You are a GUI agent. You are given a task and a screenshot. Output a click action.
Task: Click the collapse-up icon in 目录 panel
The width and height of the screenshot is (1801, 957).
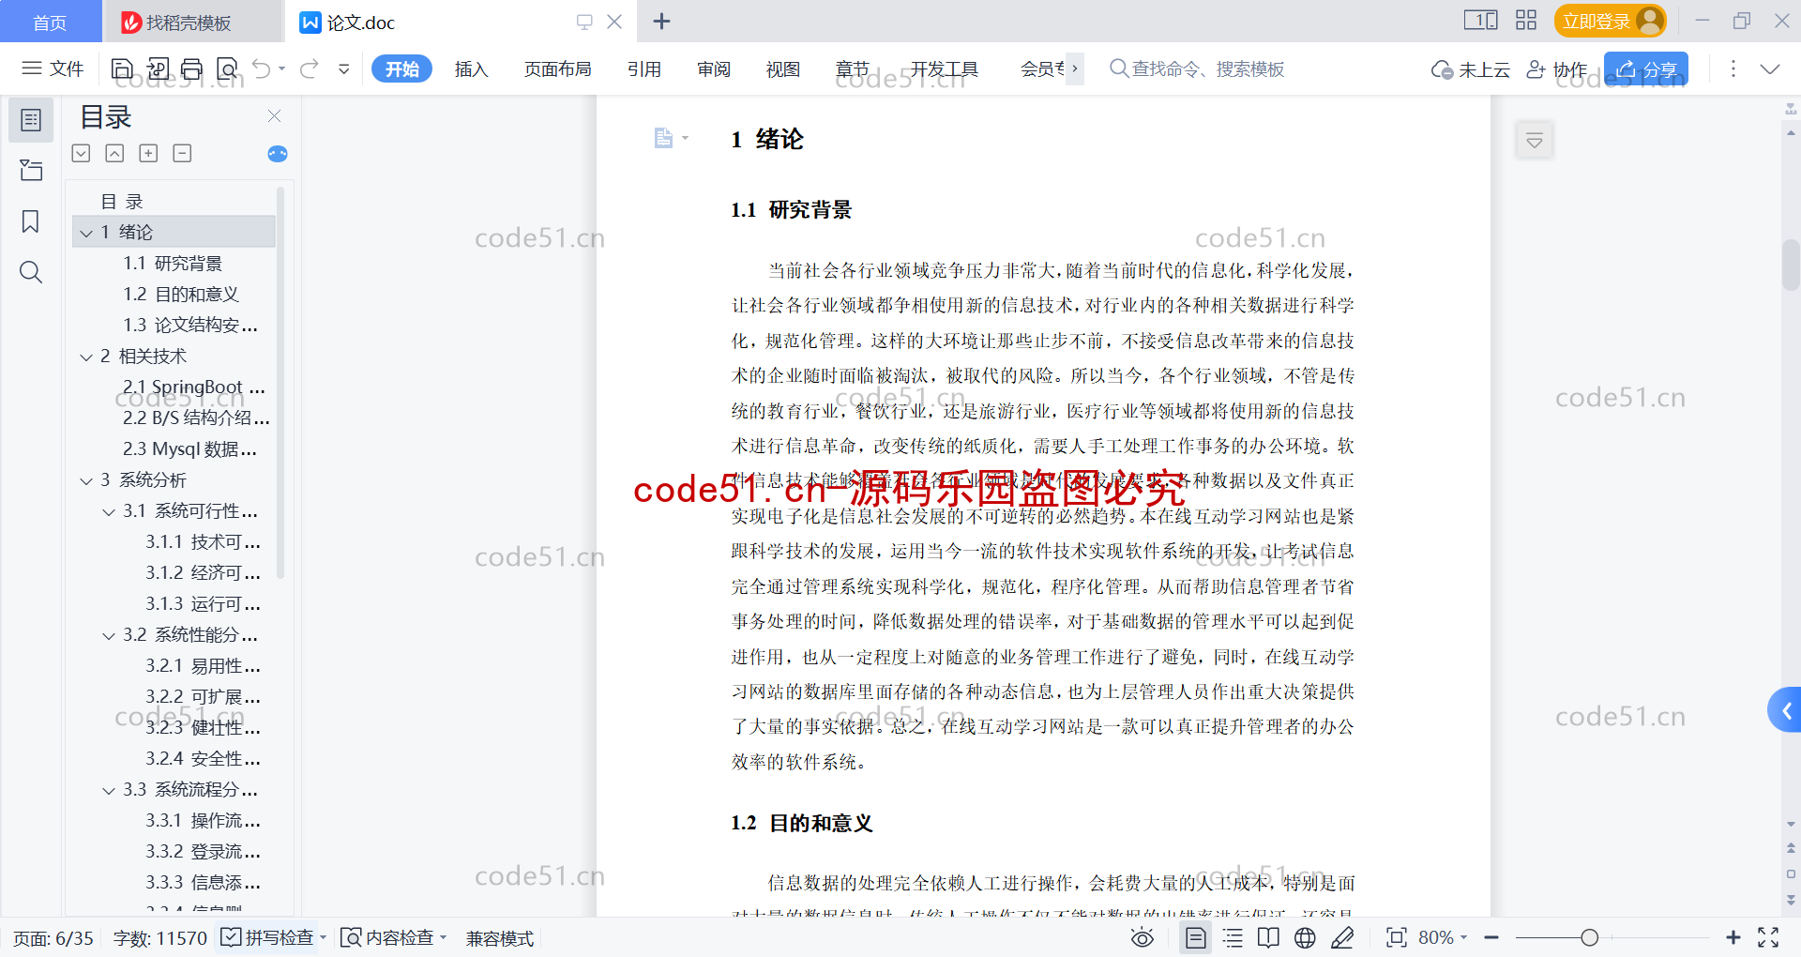(114, 153)
